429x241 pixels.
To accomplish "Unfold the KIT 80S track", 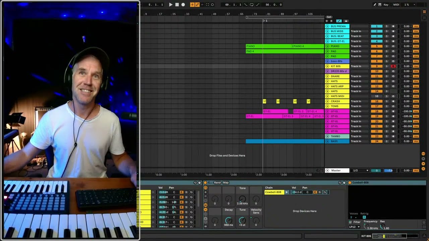I will (327, 66).
